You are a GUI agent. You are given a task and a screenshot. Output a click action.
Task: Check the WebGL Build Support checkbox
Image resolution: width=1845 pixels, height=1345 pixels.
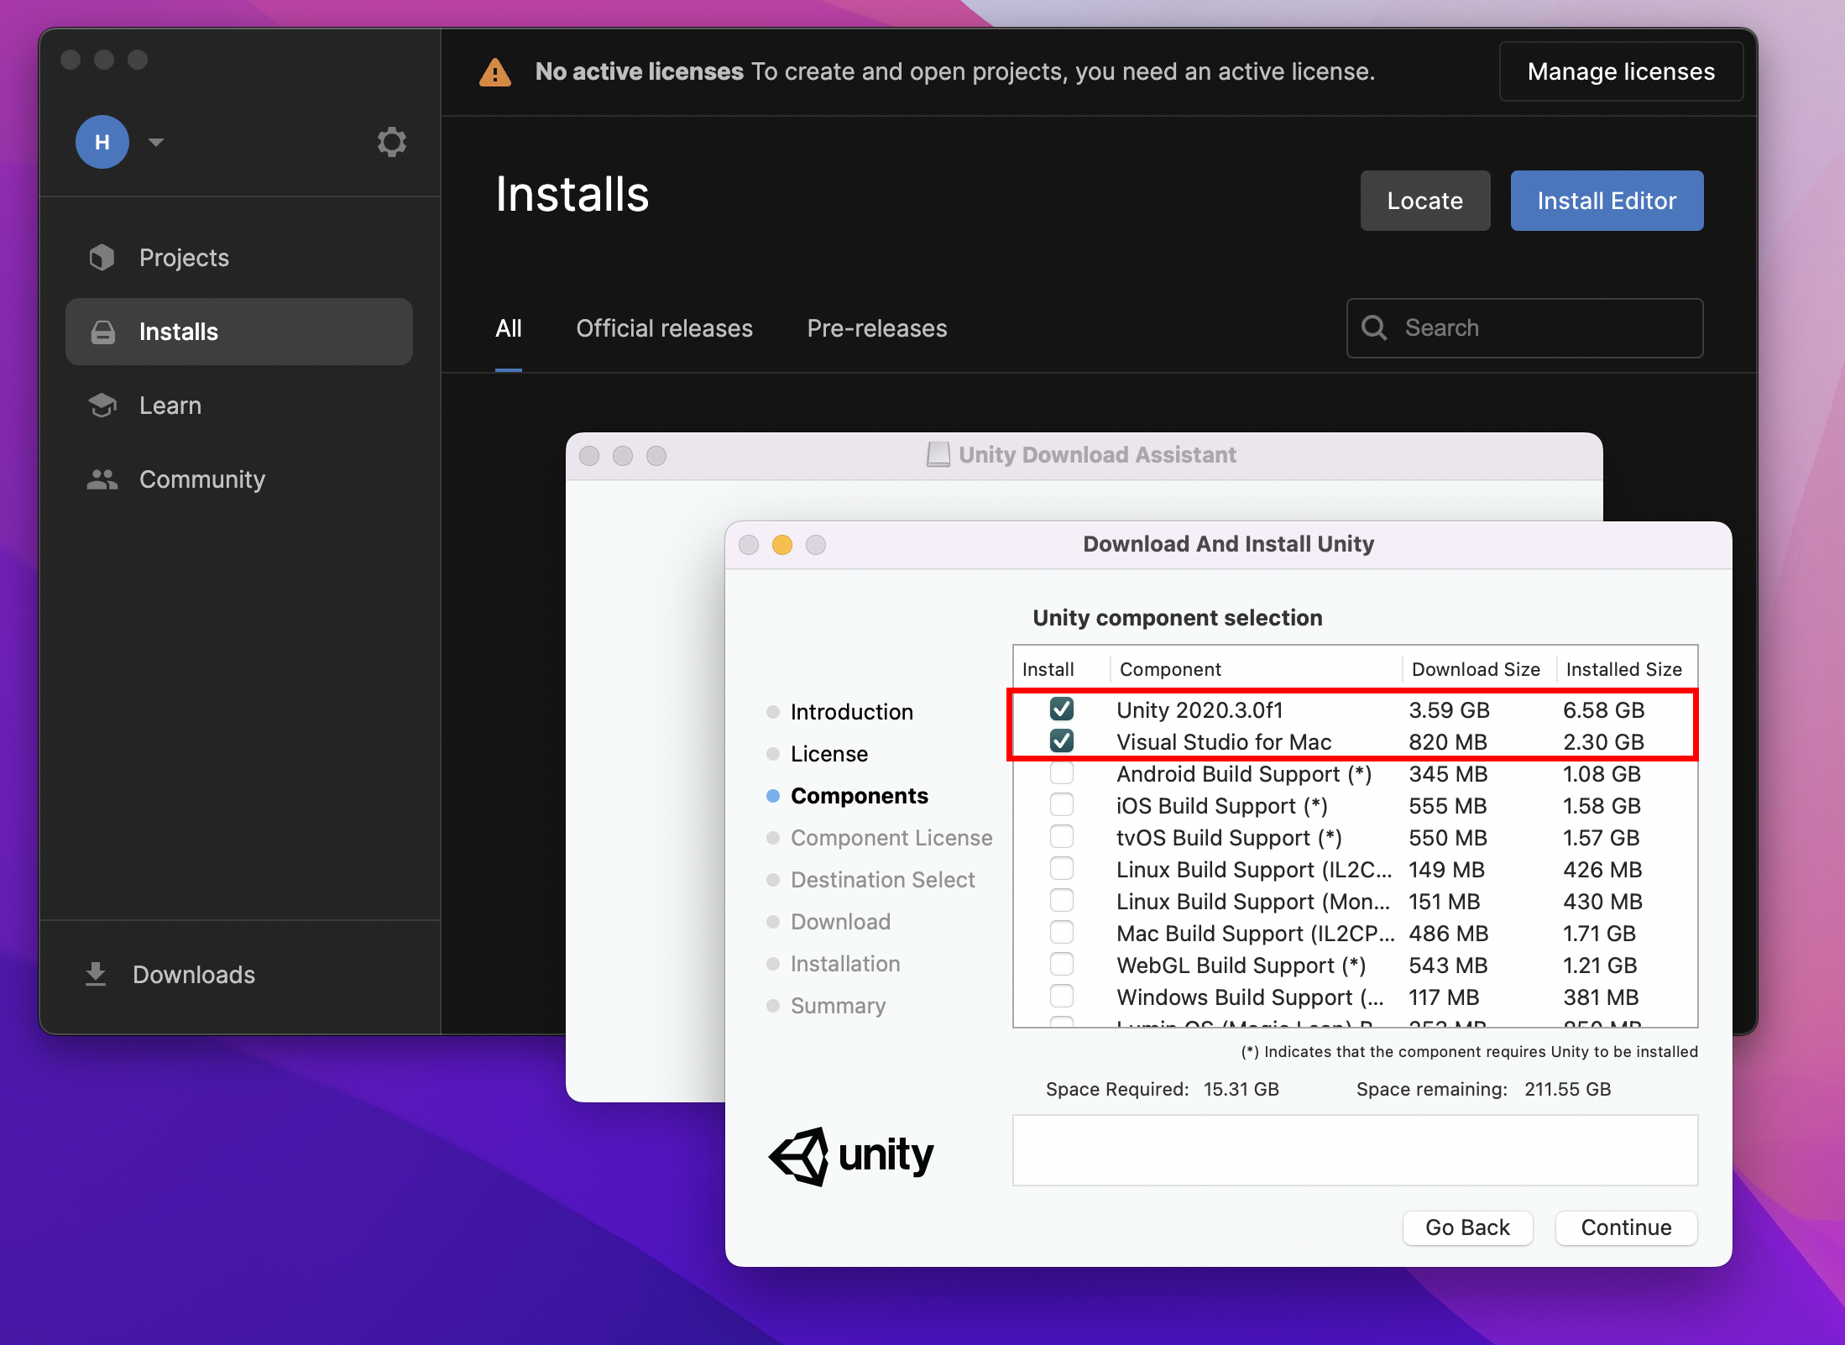tap(1062, 965)
